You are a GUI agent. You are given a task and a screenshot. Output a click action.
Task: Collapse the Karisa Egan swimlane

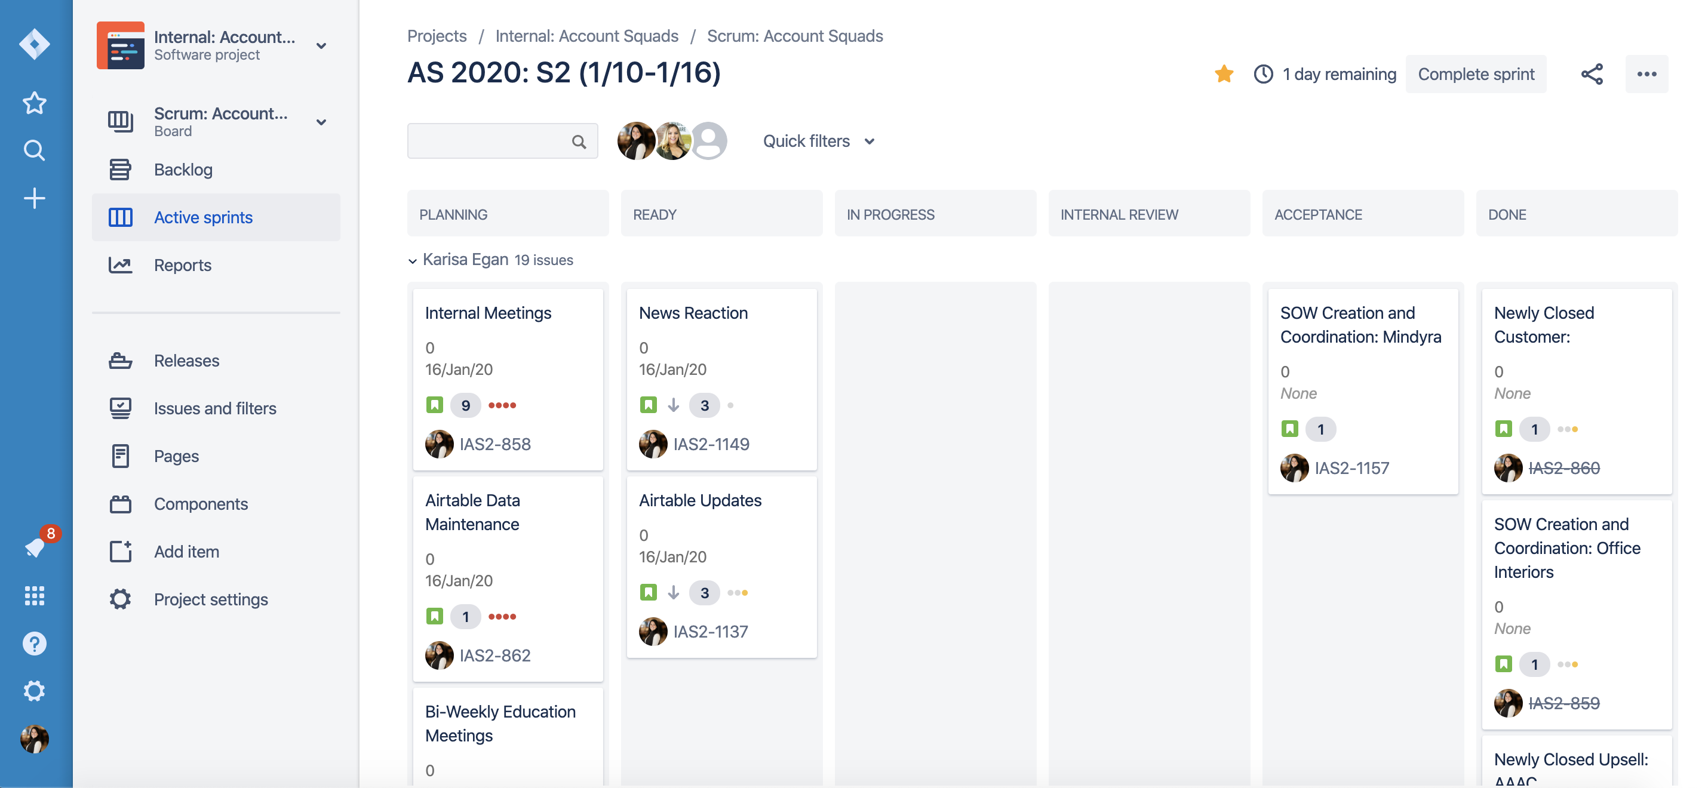413,260
